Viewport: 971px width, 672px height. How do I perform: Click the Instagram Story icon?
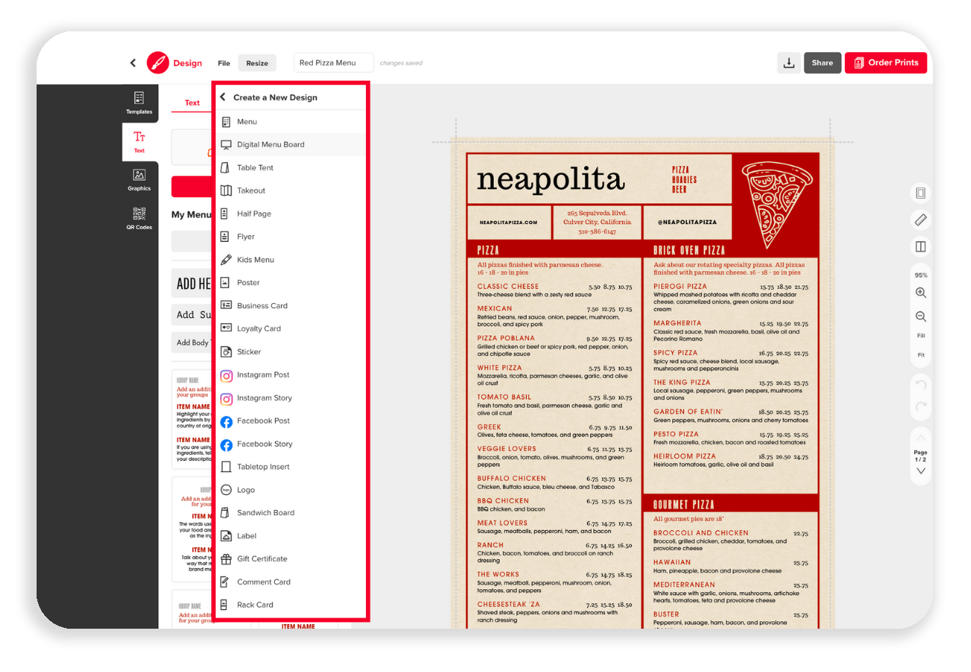point(226,399)
